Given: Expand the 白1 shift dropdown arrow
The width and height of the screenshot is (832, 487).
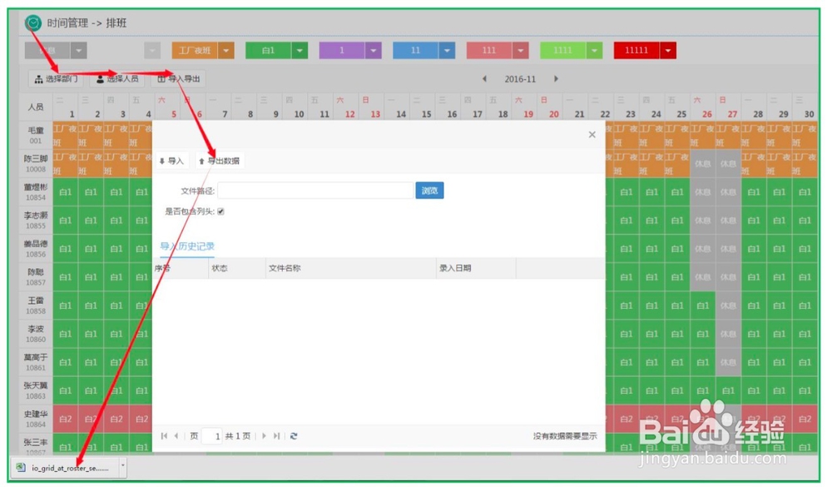Looking at the screenshot, I should (300, 51).
